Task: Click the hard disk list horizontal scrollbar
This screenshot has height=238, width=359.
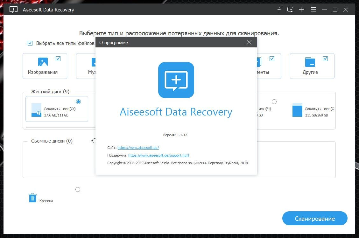Action: (61, 127)
